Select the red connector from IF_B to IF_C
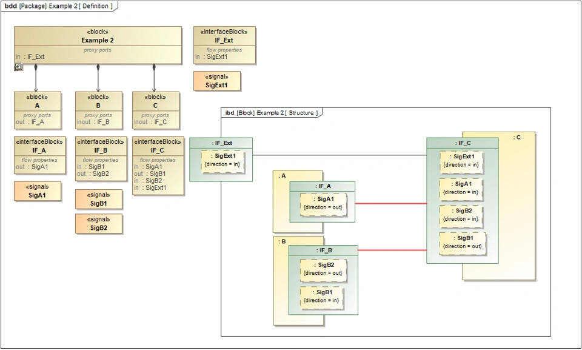Screen dimensions: 582x350 pyautogui.click(x=392, y=250)
